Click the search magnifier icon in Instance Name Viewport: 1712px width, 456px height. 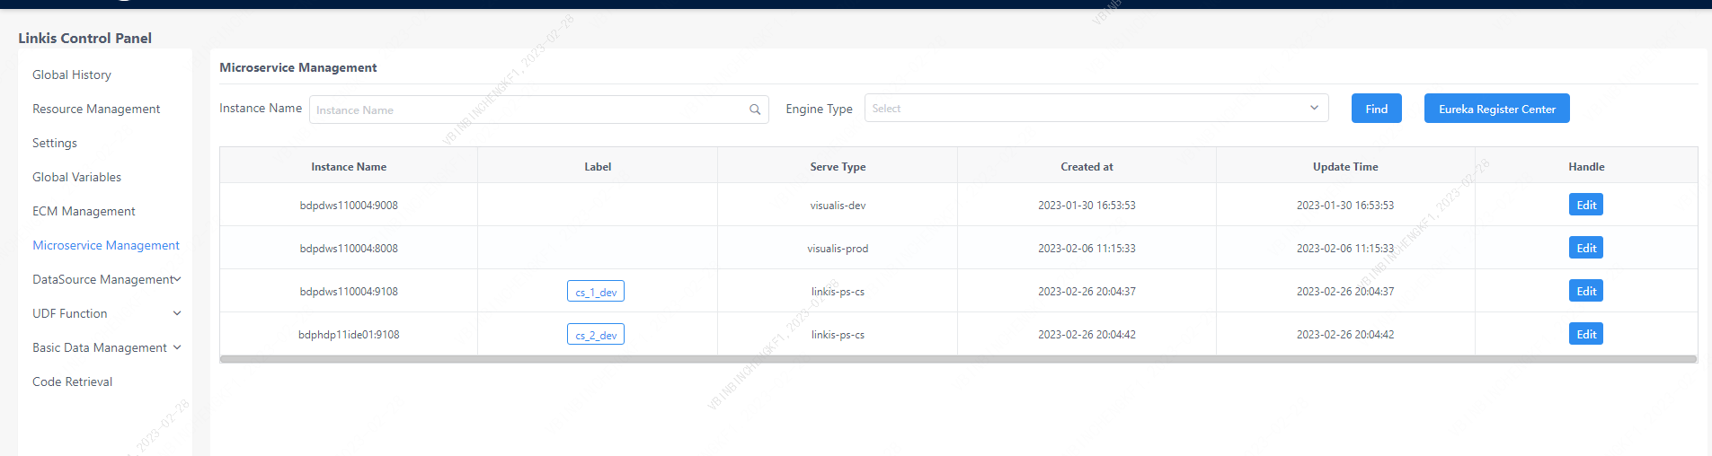pos(755,110)
